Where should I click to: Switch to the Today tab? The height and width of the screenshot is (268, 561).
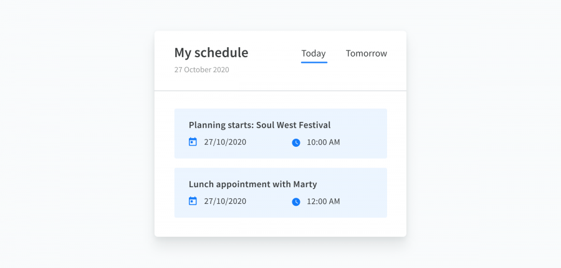(x=314, y=53)
